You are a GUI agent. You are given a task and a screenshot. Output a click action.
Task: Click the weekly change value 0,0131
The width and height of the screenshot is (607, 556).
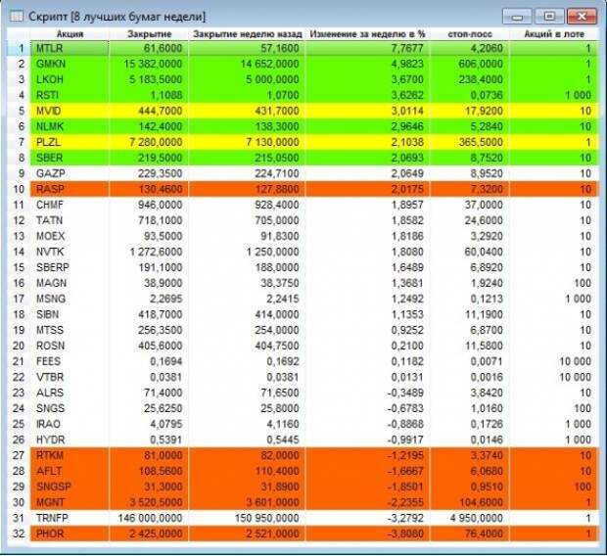click(x=407, y=377)
